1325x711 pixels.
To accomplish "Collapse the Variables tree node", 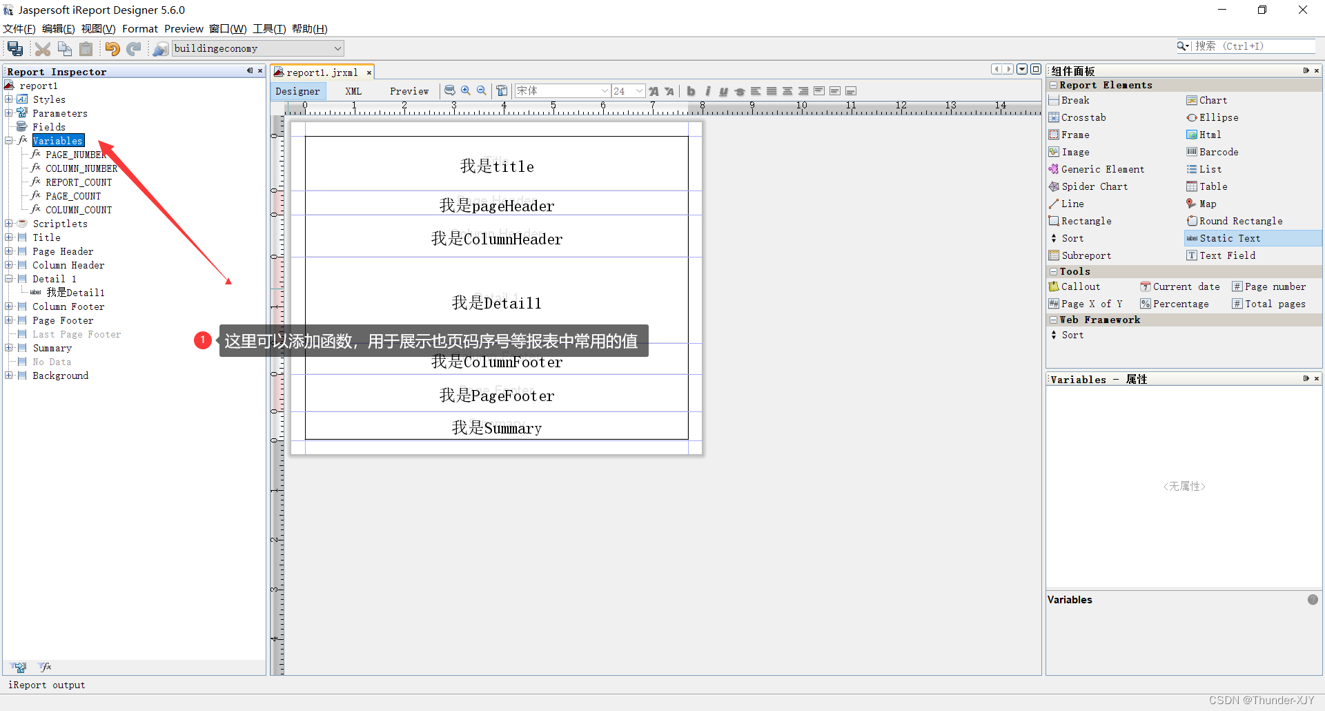I will click(x=9, y=141).
